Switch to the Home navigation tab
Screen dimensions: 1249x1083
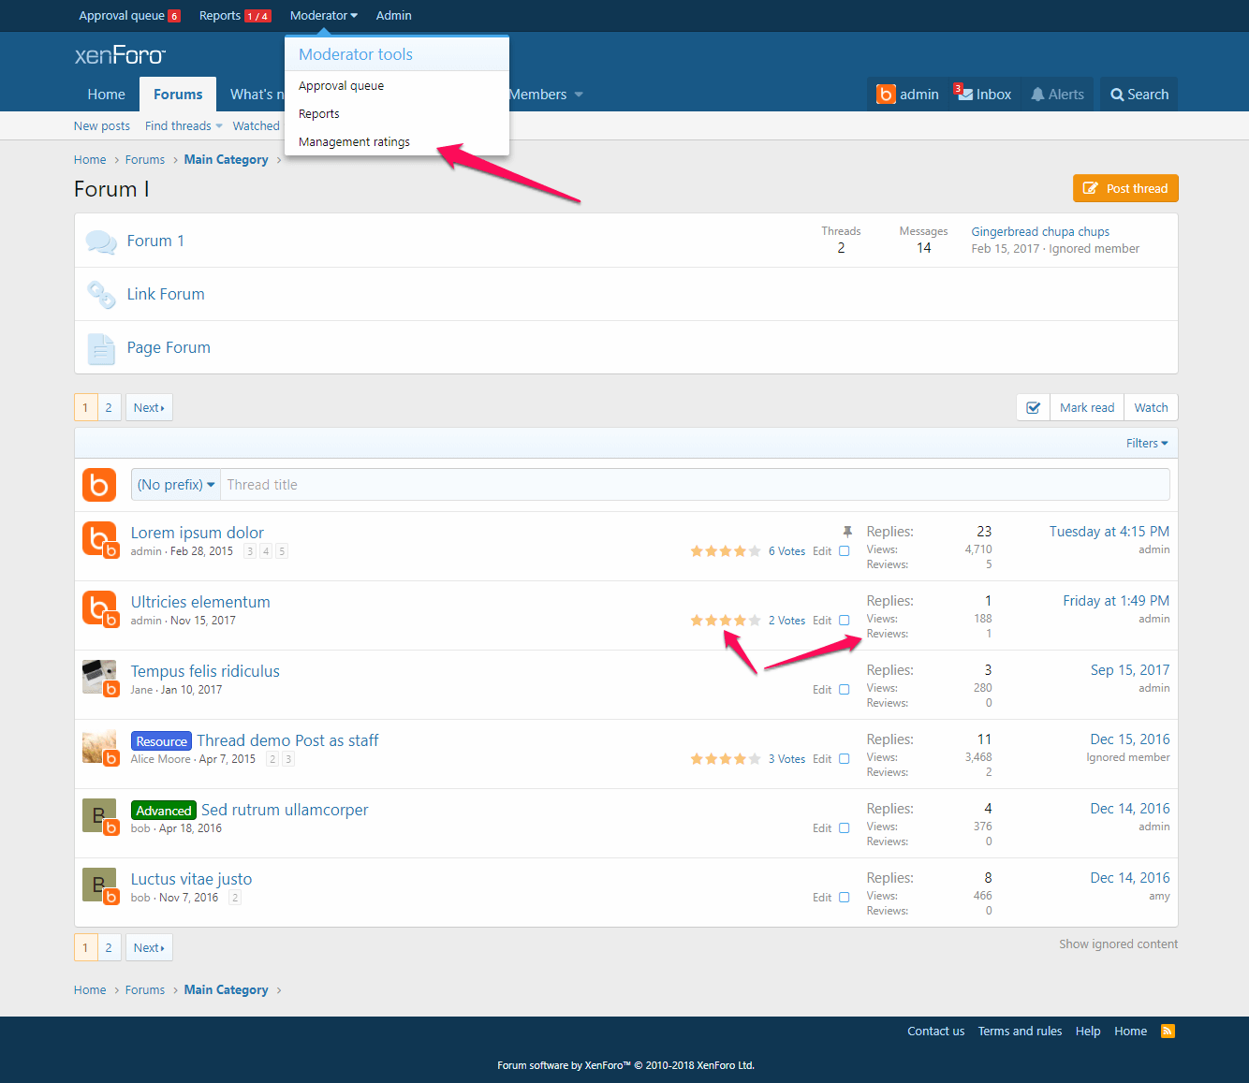pos(107,95)
